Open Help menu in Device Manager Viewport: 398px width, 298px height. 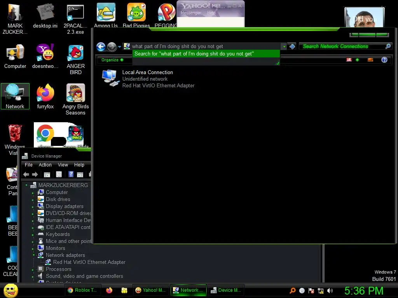coord(79,165)
